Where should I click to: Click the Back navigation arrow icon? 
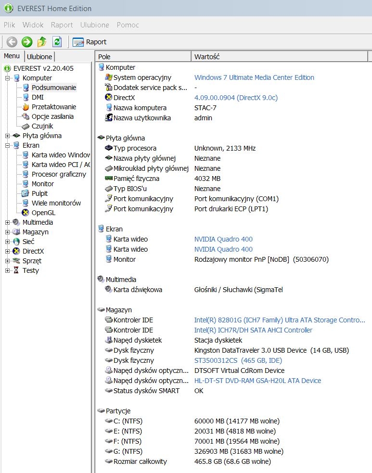[x=12, y=42]
